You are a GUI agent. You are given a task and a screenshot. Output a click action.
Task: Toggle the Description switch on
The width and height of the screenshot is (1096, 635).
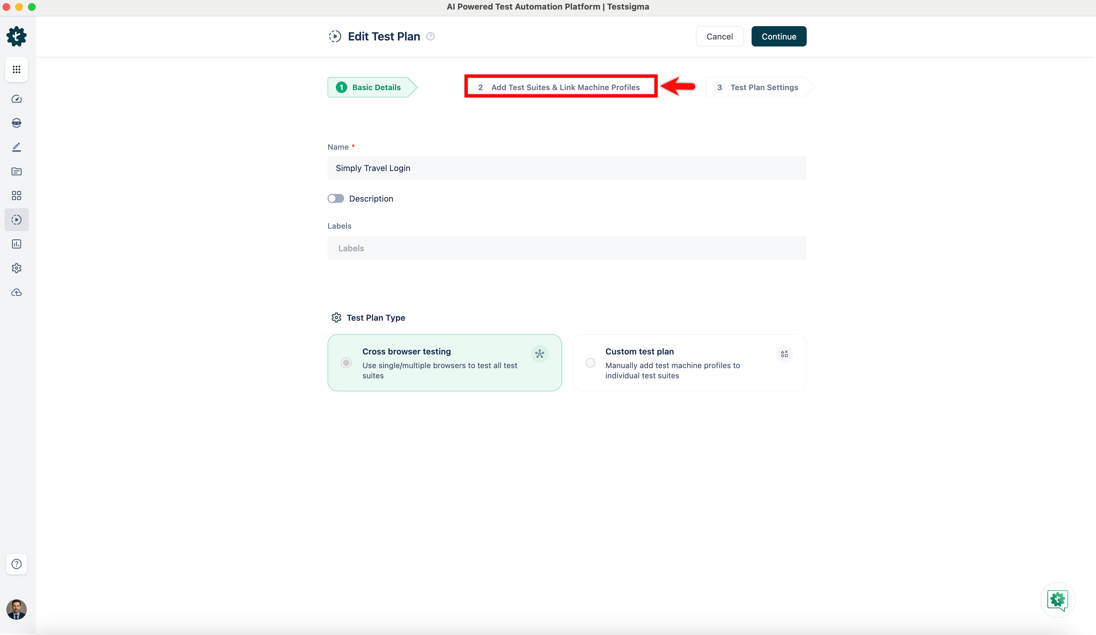(x=336, y=199)
